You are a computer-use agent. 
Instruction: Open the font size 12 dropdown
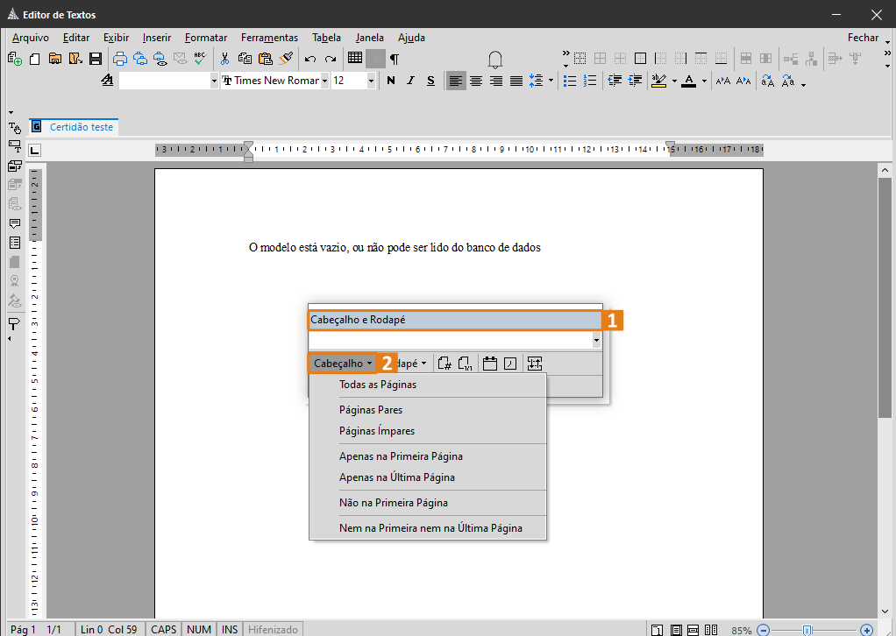click(371, 81)
